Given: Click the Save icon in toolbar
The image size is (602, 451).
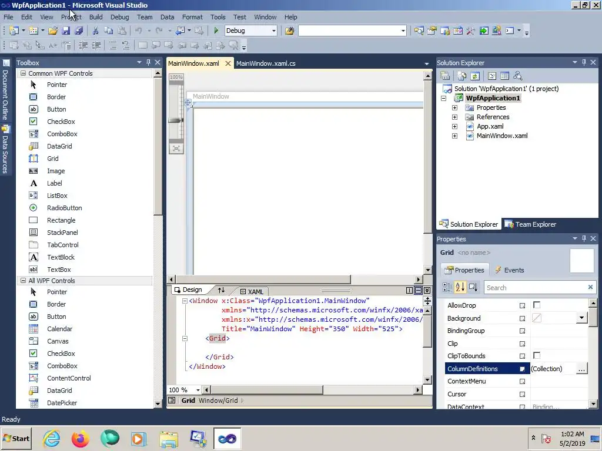Looking at the screenshot, I should click(66, 31).
